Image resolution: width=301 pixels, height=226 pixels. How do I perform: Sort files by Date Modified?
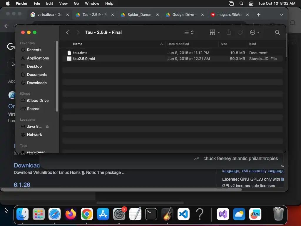178,44
